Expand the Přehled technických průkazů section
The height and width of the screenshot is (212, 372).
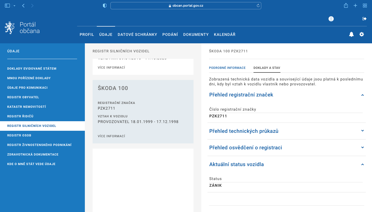362,131
